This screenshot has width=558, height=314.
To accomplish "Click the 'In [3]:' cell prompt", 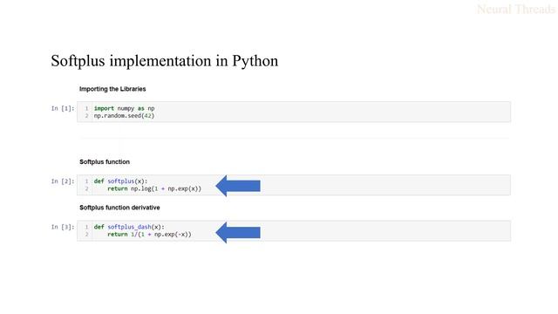I will coord(63,227).
